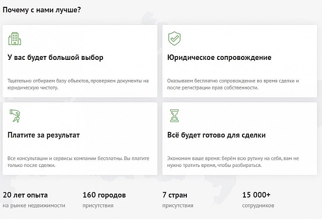Viewport: 322px width, 219px height.
Task: Click the free consultations description text
Action: 78,162
